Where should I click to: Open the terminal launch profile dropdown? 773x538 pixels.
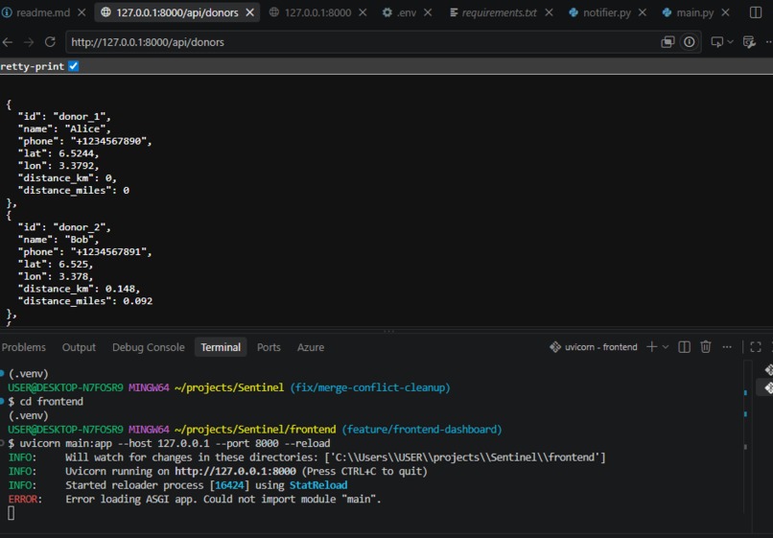click(666, 347)
